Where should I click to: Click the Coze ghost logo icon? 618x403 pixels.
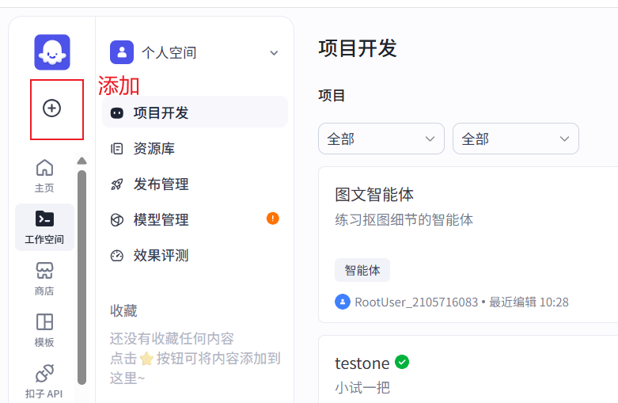(x=52, y=52)
